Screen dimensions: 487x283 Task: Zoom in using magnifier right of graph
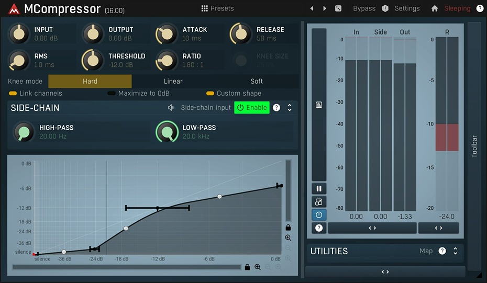(x=288, y=237)
